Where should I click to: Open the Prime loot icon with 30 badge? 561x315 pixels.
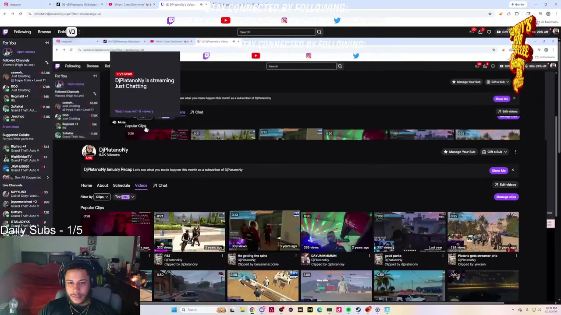[x=472, y=31]
